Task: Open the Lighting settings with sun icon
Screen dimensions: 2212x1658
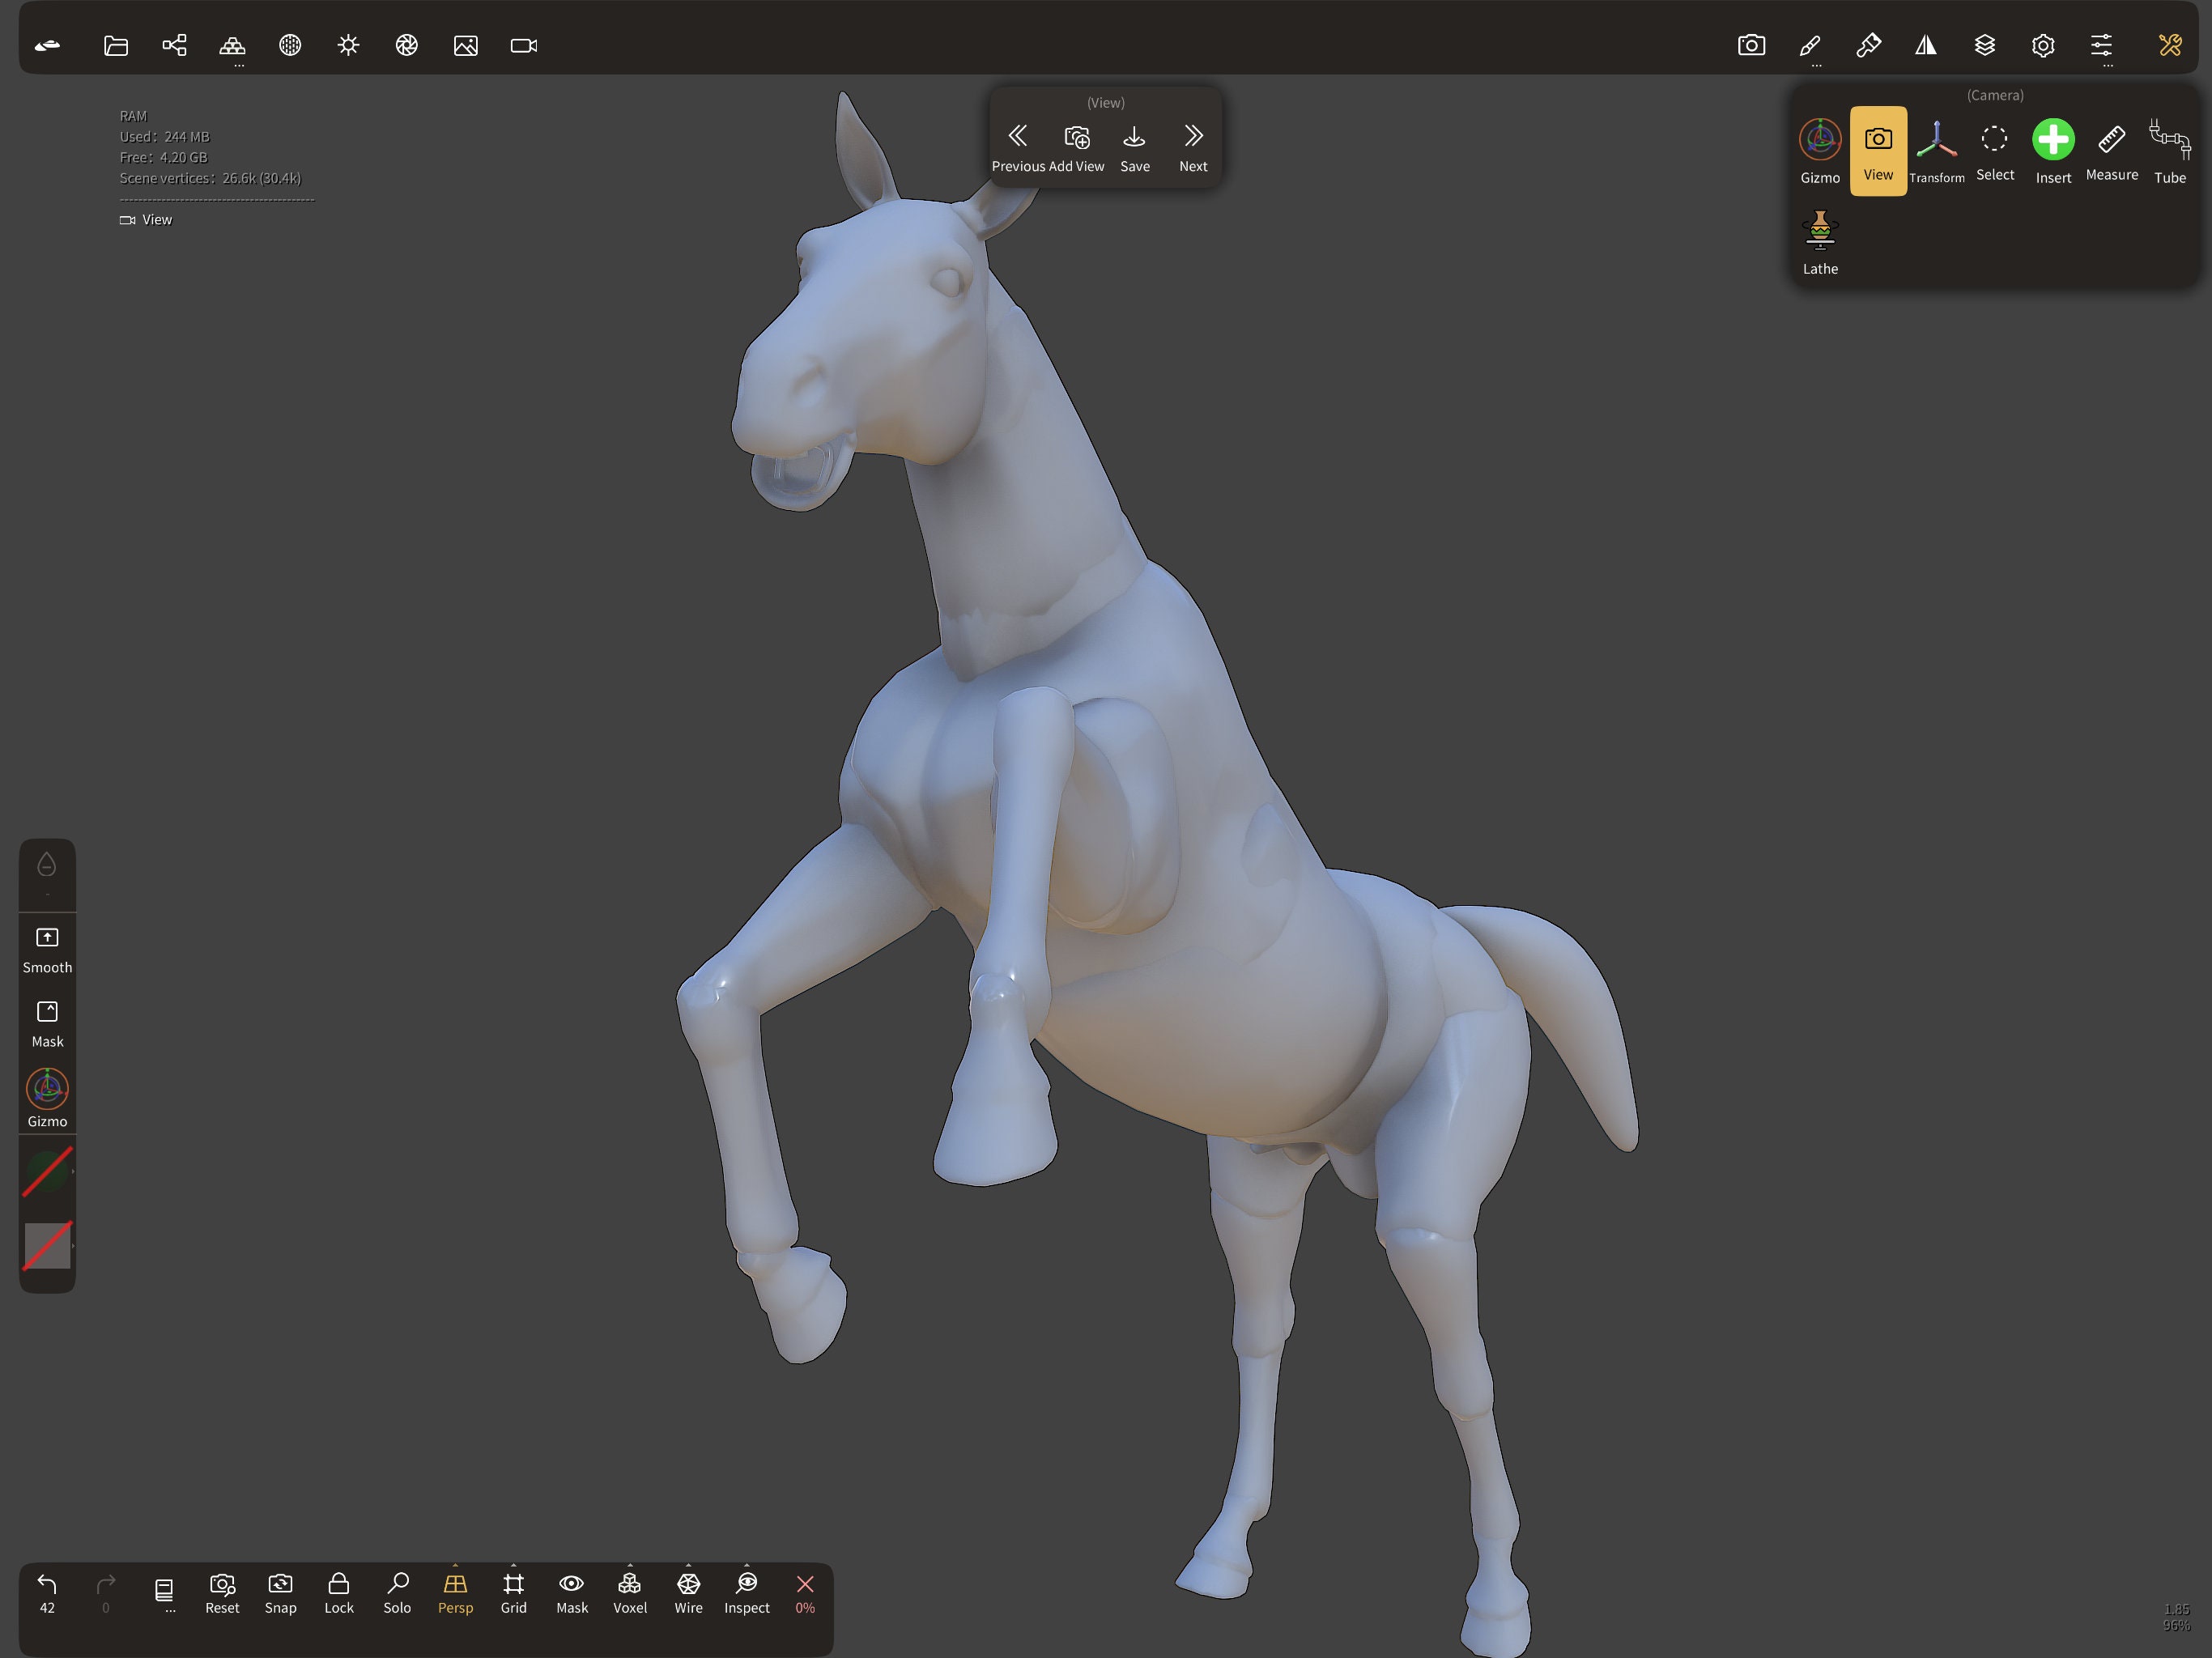Action: point(348,45)
